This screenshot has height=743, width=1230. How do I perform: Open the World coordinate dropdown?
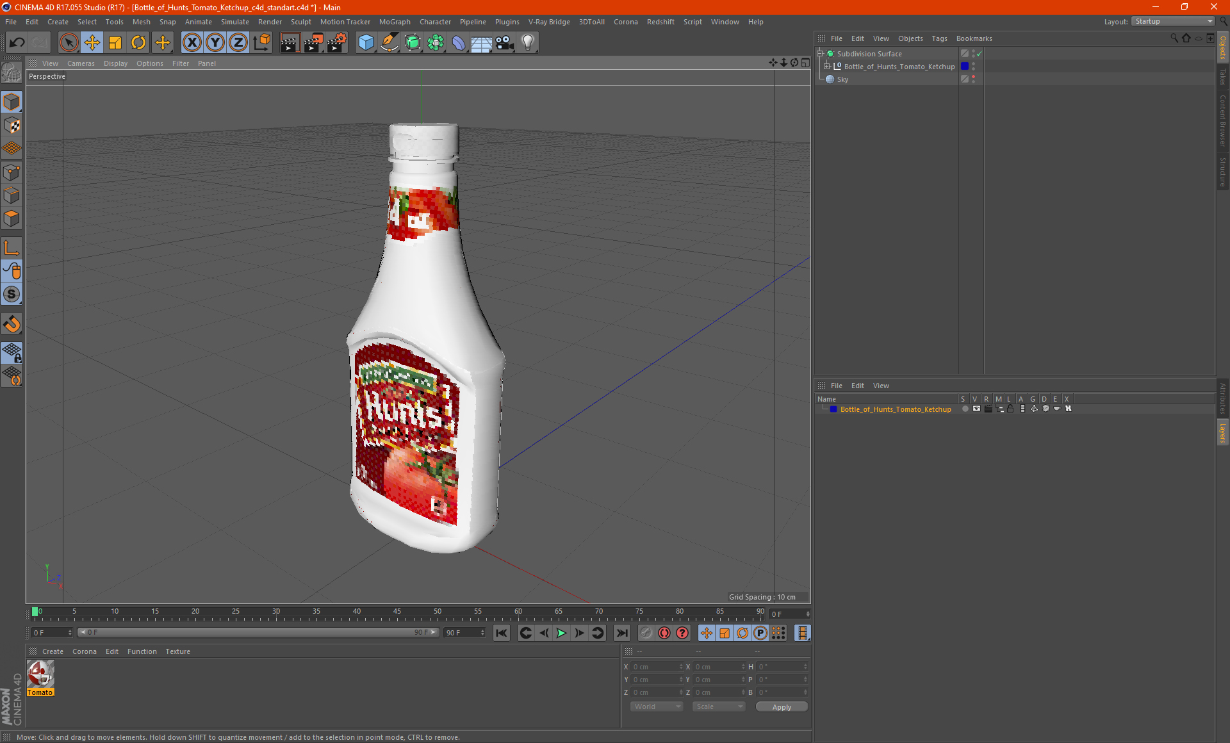click(x=657, y=706)
